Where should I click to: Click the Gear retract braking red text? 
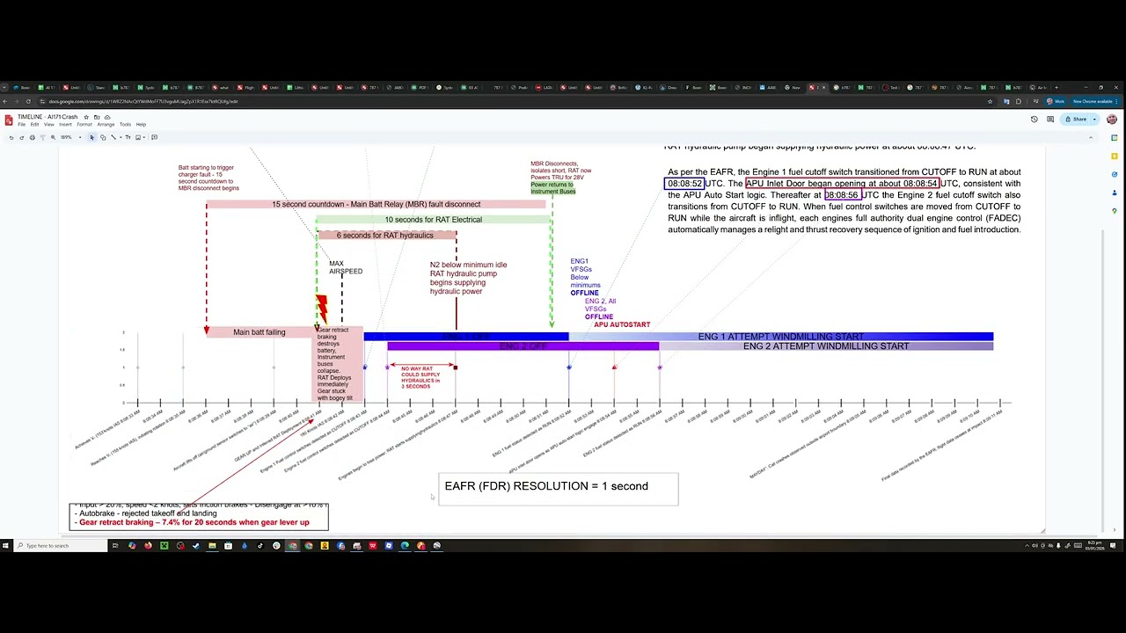click(x=194, y=522)
